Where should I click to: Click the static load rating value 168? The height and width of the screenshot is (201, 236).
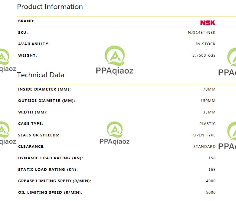pos(212,170)
